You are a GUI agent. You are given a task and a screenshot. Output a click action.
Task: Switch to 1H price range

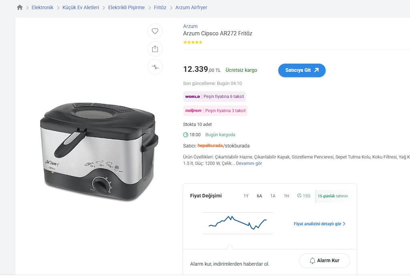click(287, 196)
